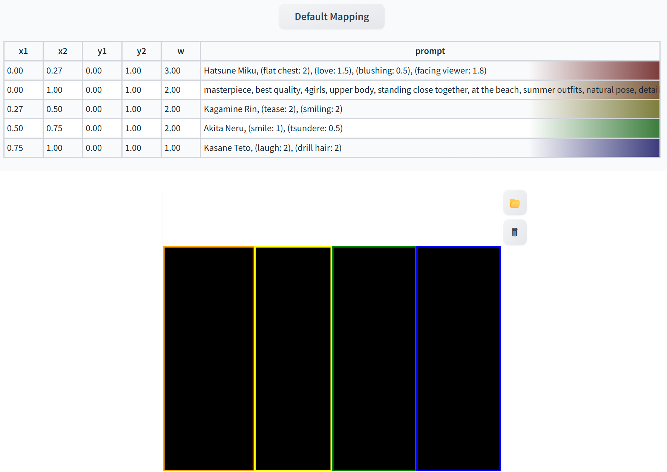The width and height of the screenshot is (667, 472).
Task: Edit the Akita Neru prompt cell
Action: [x=430, y=128]
